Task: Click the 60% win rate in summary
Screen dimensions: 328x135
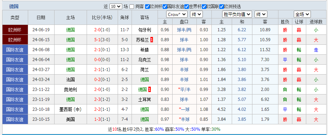Action: (159, 129)
